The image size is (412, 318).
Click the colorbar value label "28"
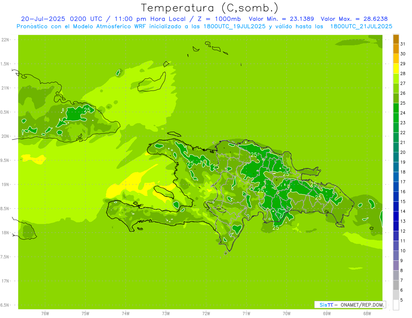[x=403, y=73]
